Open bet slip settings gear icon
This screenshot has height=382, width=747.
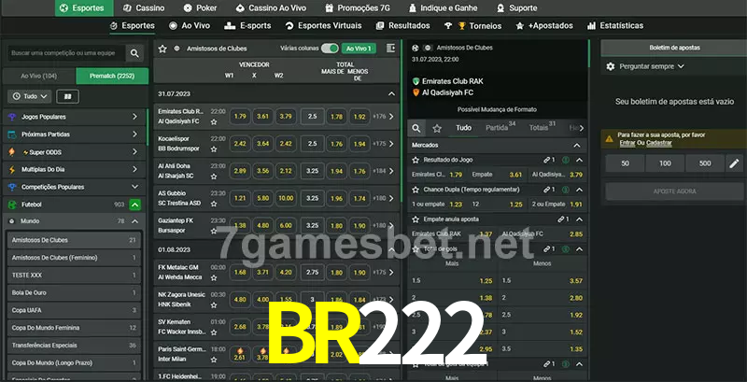611,66
